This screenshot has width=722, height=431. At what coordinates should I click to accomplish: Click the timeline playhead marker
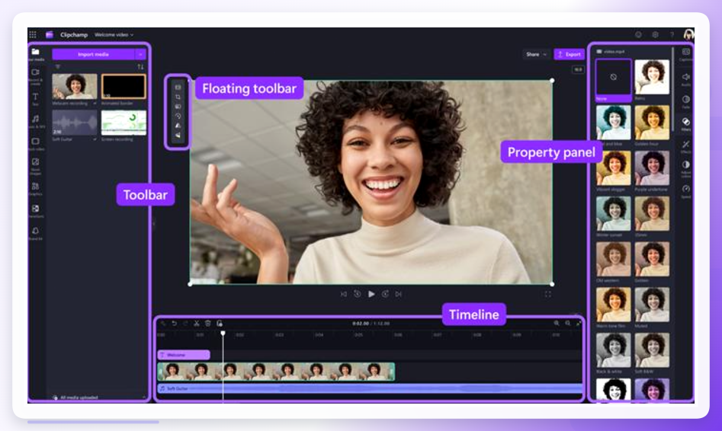[x=223, y=333]
